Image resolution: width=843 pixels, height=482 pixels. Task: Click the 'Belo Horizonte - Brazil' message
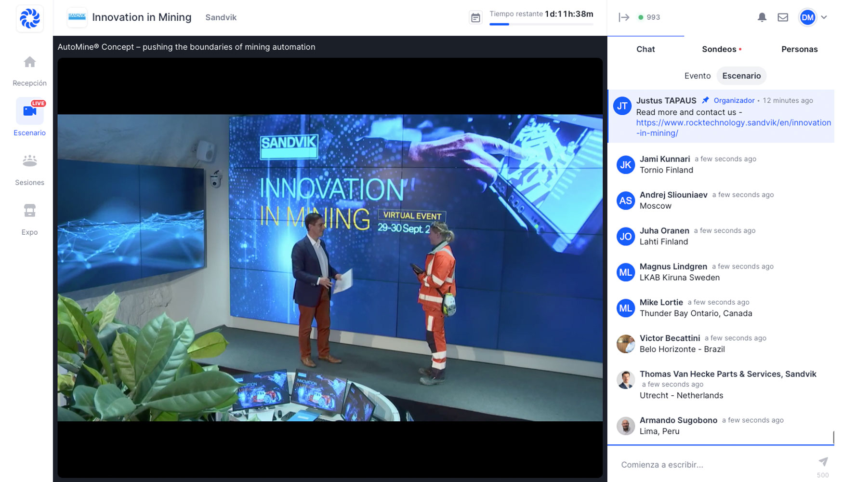[x=682, y=349]
